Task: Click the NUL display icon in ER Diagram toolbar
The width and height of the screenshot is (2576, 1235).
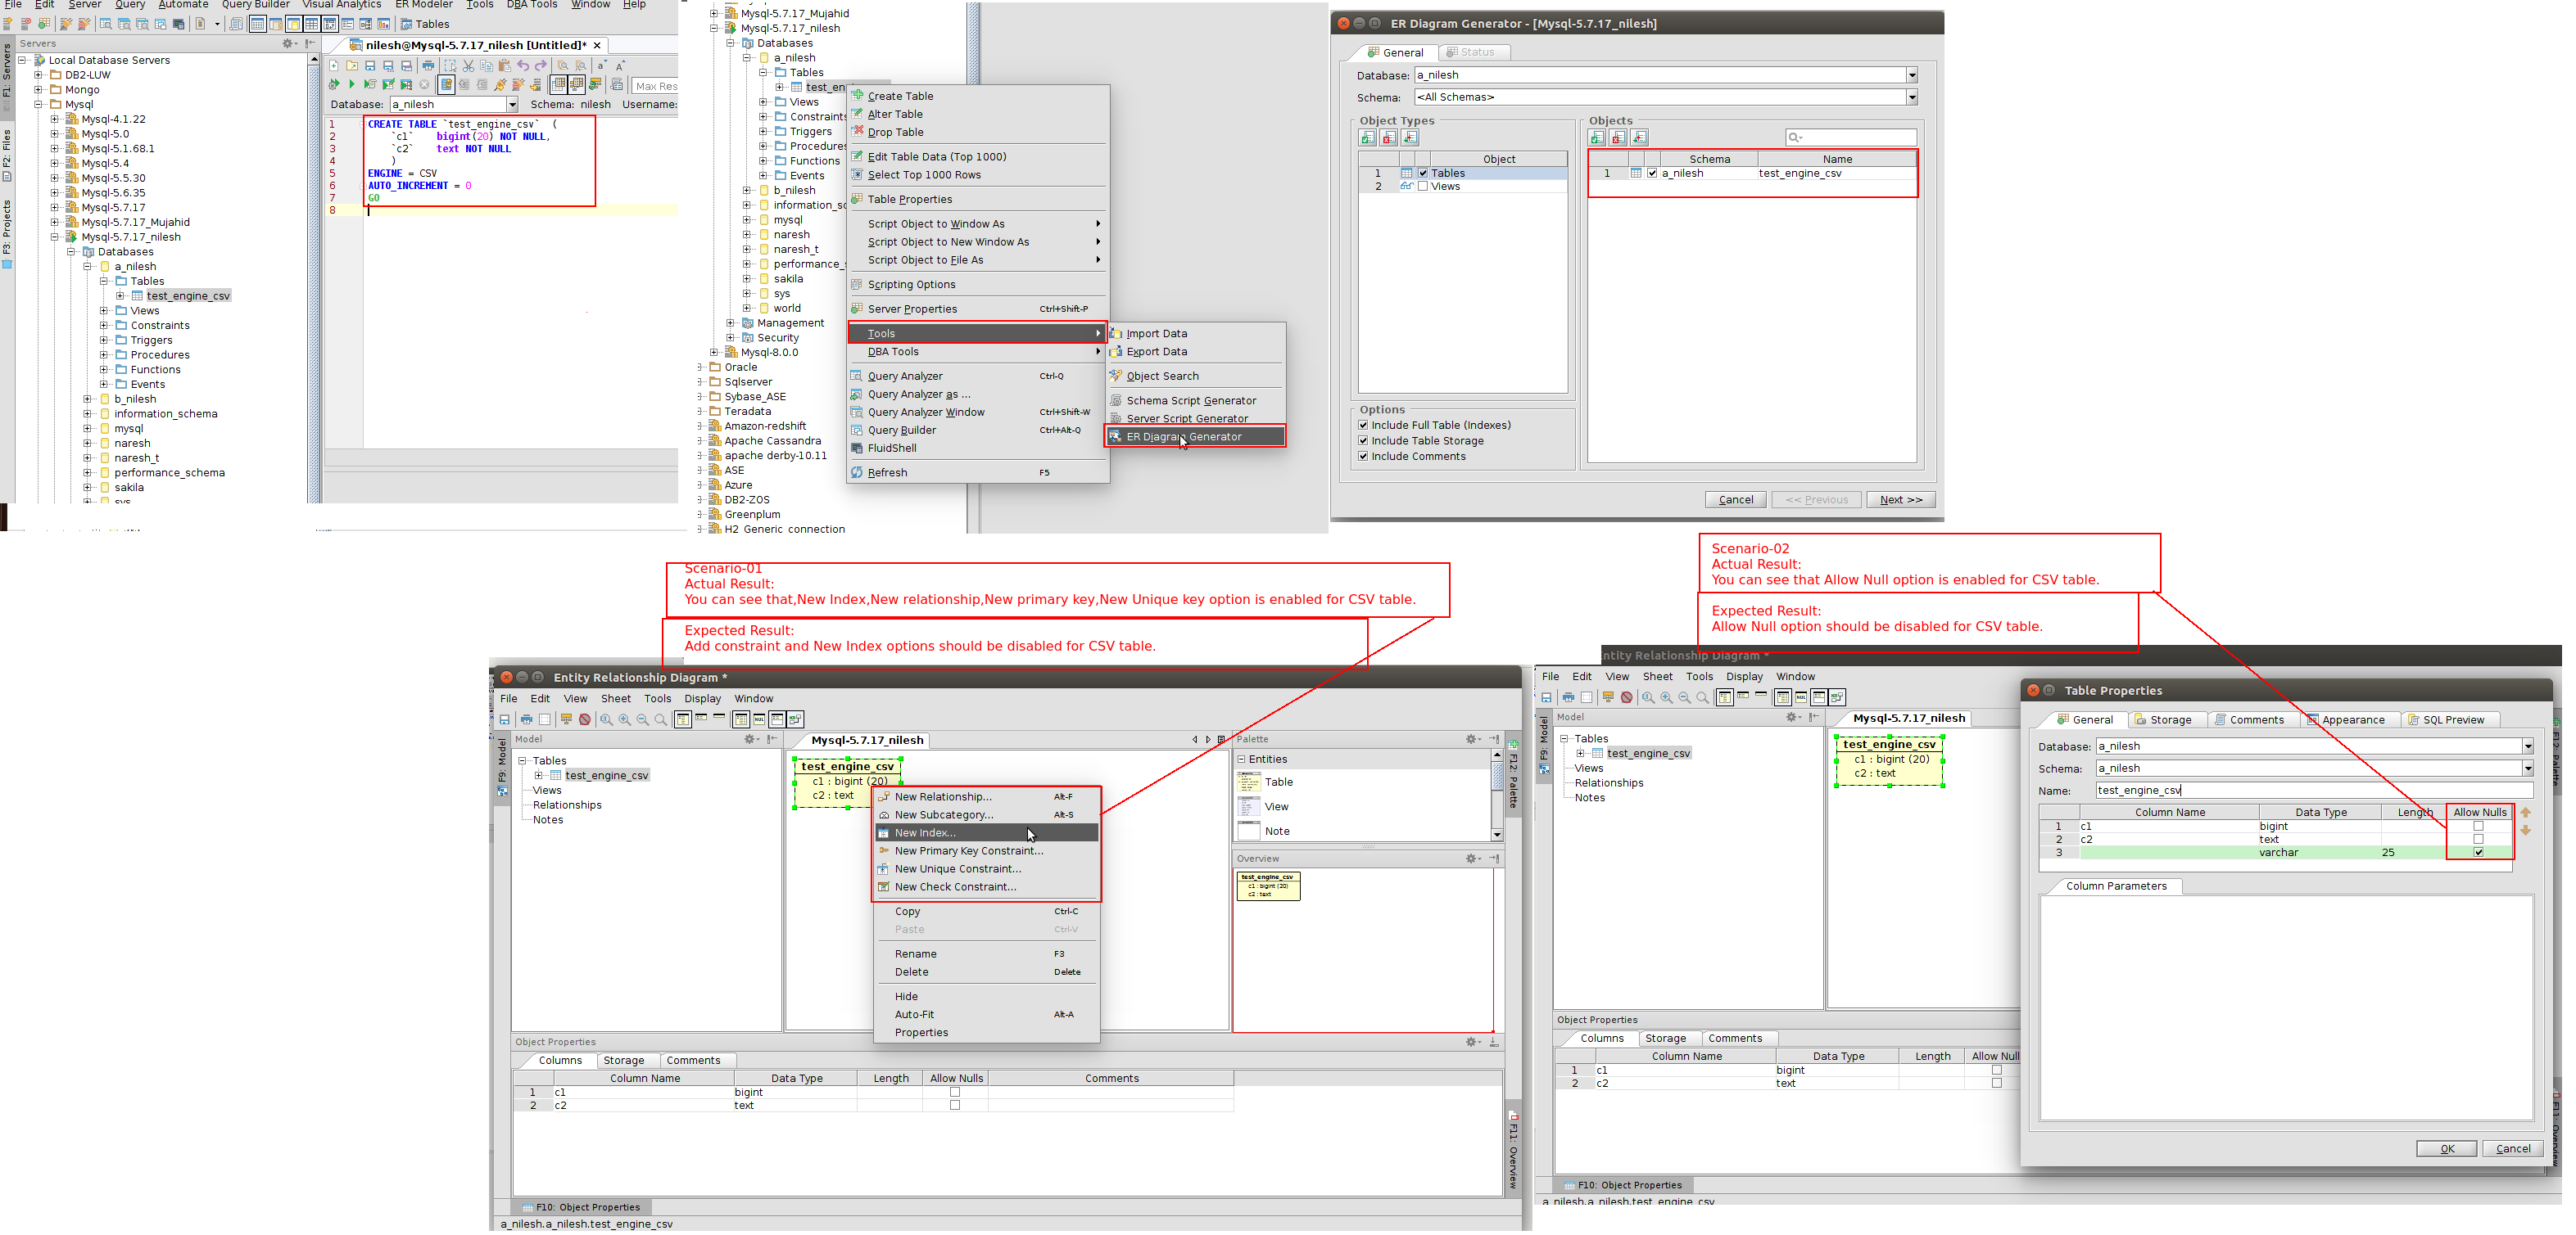Action: (759, 719)
